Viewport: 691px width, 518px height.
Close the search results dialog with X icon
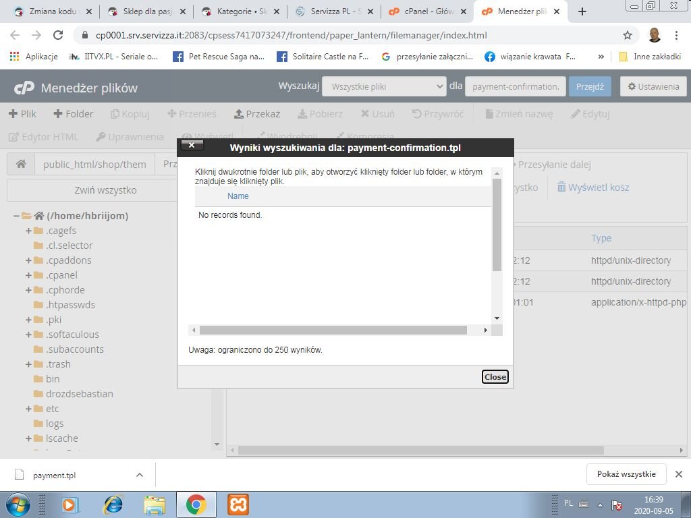click(x=191, y=146)
